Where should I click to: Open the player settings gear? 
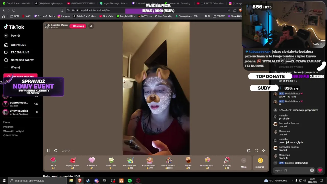coord(249,151)
